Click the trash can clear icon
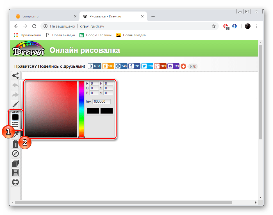 point(15,144)
